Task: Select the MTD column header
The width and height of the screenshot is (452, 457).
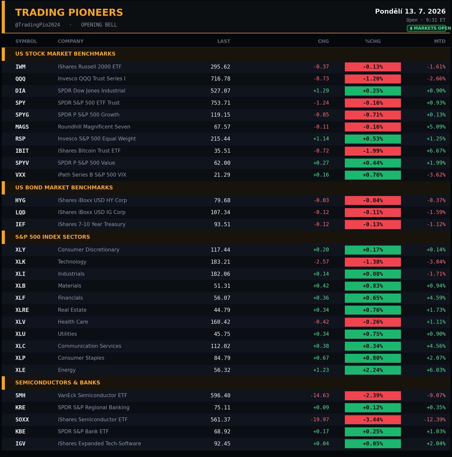Action: pos(440,41)
